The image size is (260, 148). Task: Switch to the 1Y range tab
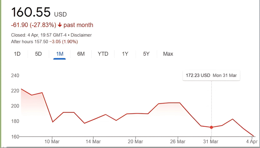pos(125,54)
